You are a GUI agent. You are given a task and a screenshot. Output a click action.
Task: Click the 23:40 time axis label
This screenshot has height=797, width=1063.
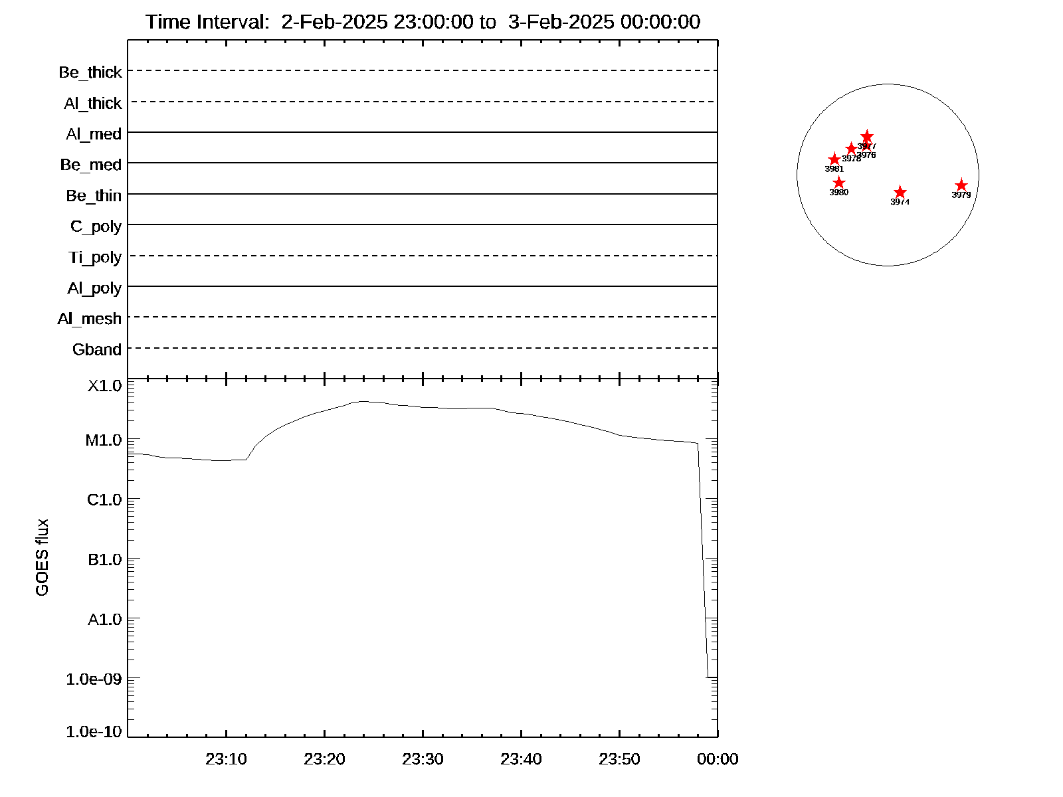(521, 759)
